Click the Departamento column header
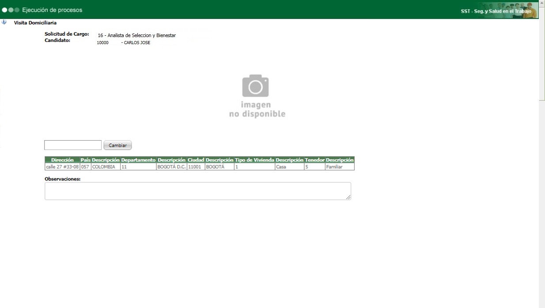The height and width of the screenshot is (308, 545). [138, 160]
